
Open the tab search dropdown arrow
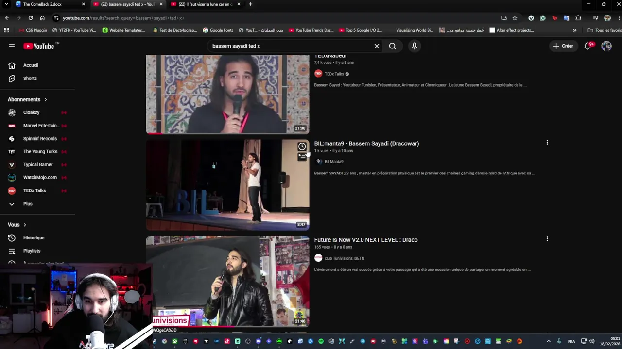click(x=6, y=4)
